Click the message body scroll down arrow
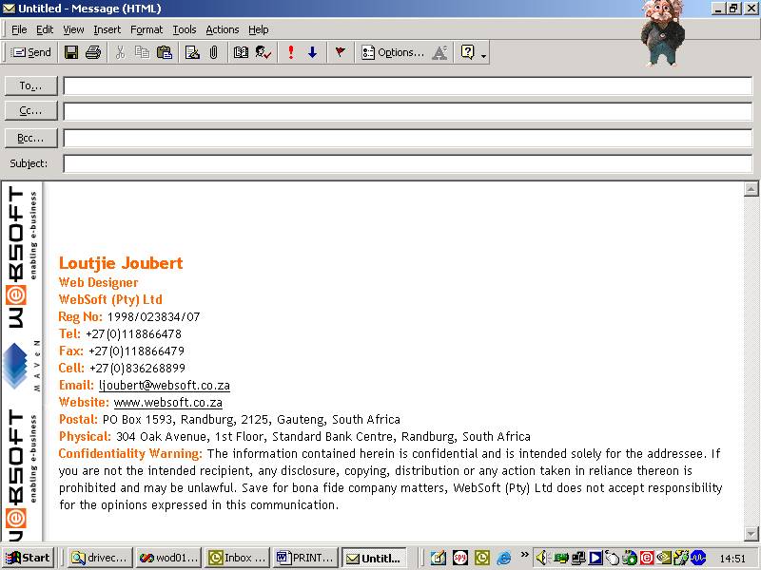The height and width of the screenshot is (570, 761). (x=751, y=534)
